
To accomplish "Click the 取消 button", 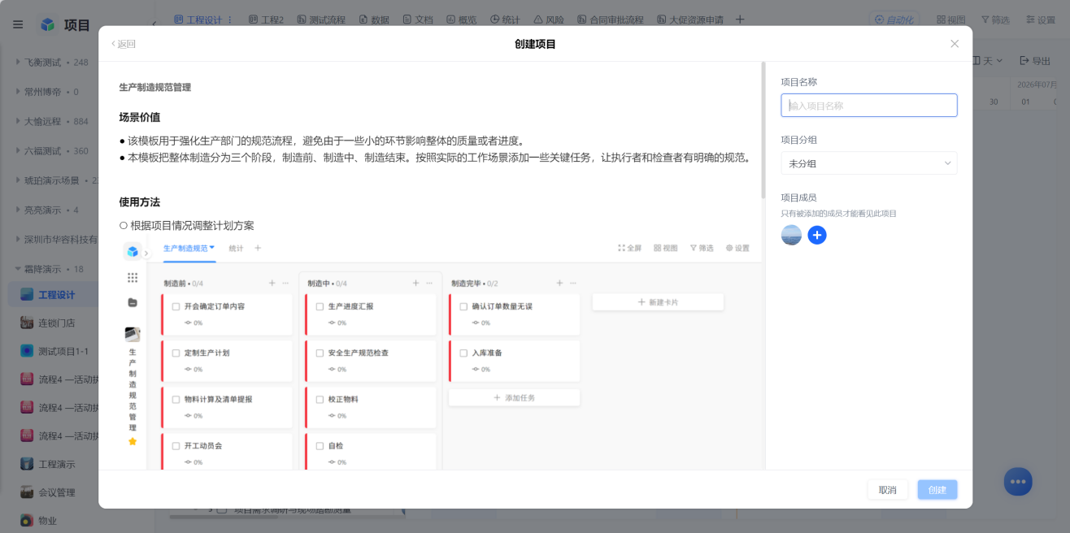I will 888,490.
